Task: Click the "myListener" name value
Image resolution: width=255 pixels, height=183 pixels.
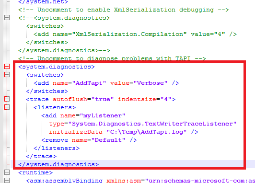Action: tap(103, 115)
